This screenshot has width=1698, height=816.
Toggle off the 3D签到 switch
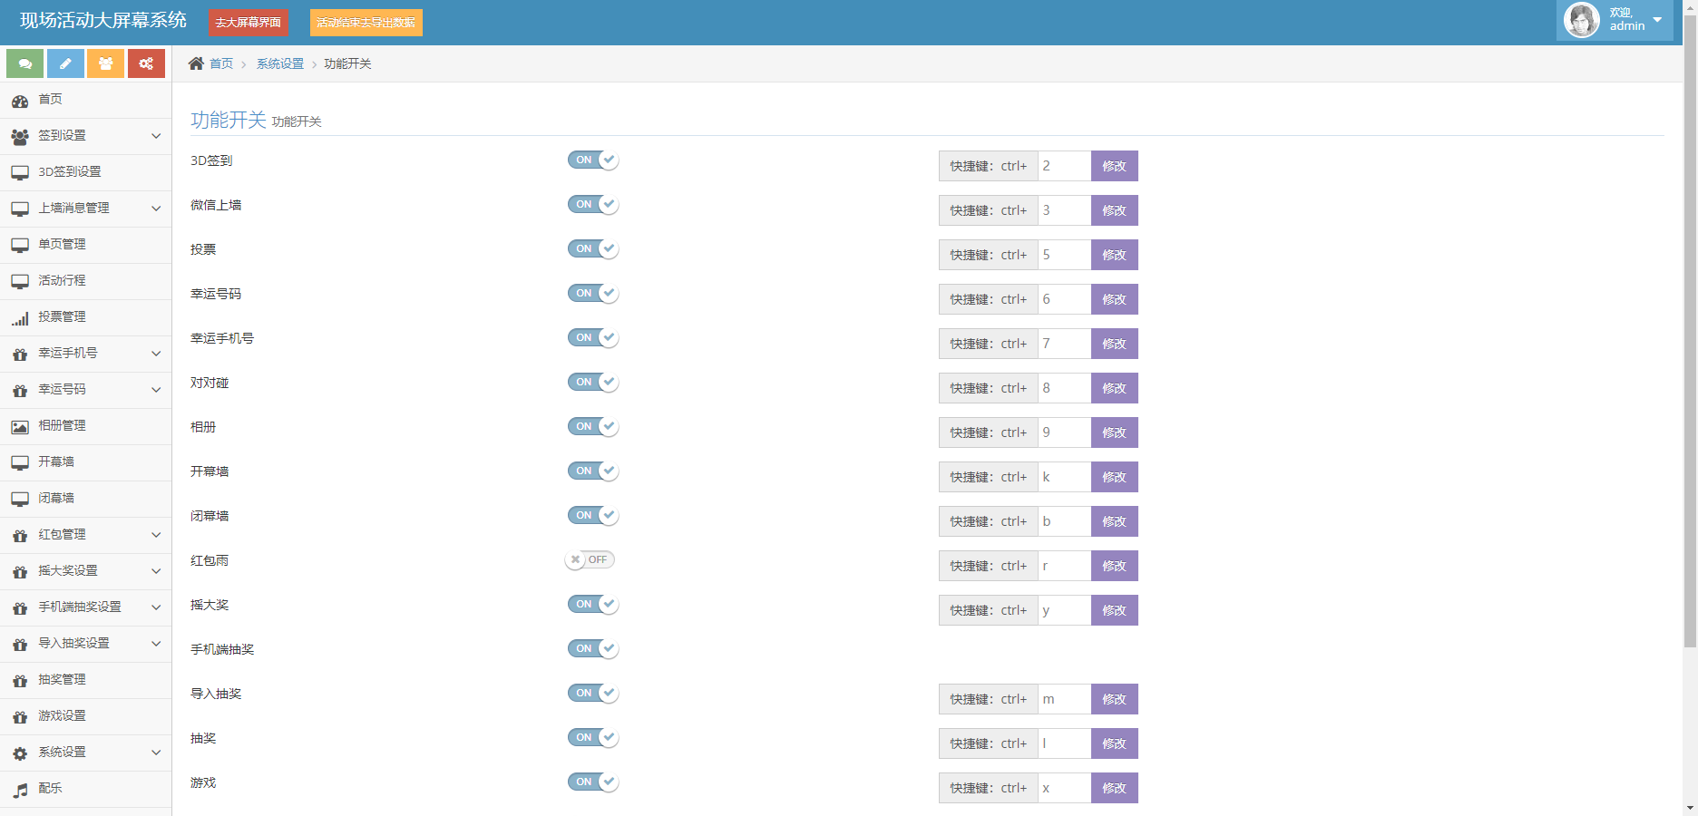click(x=593, y=160)
